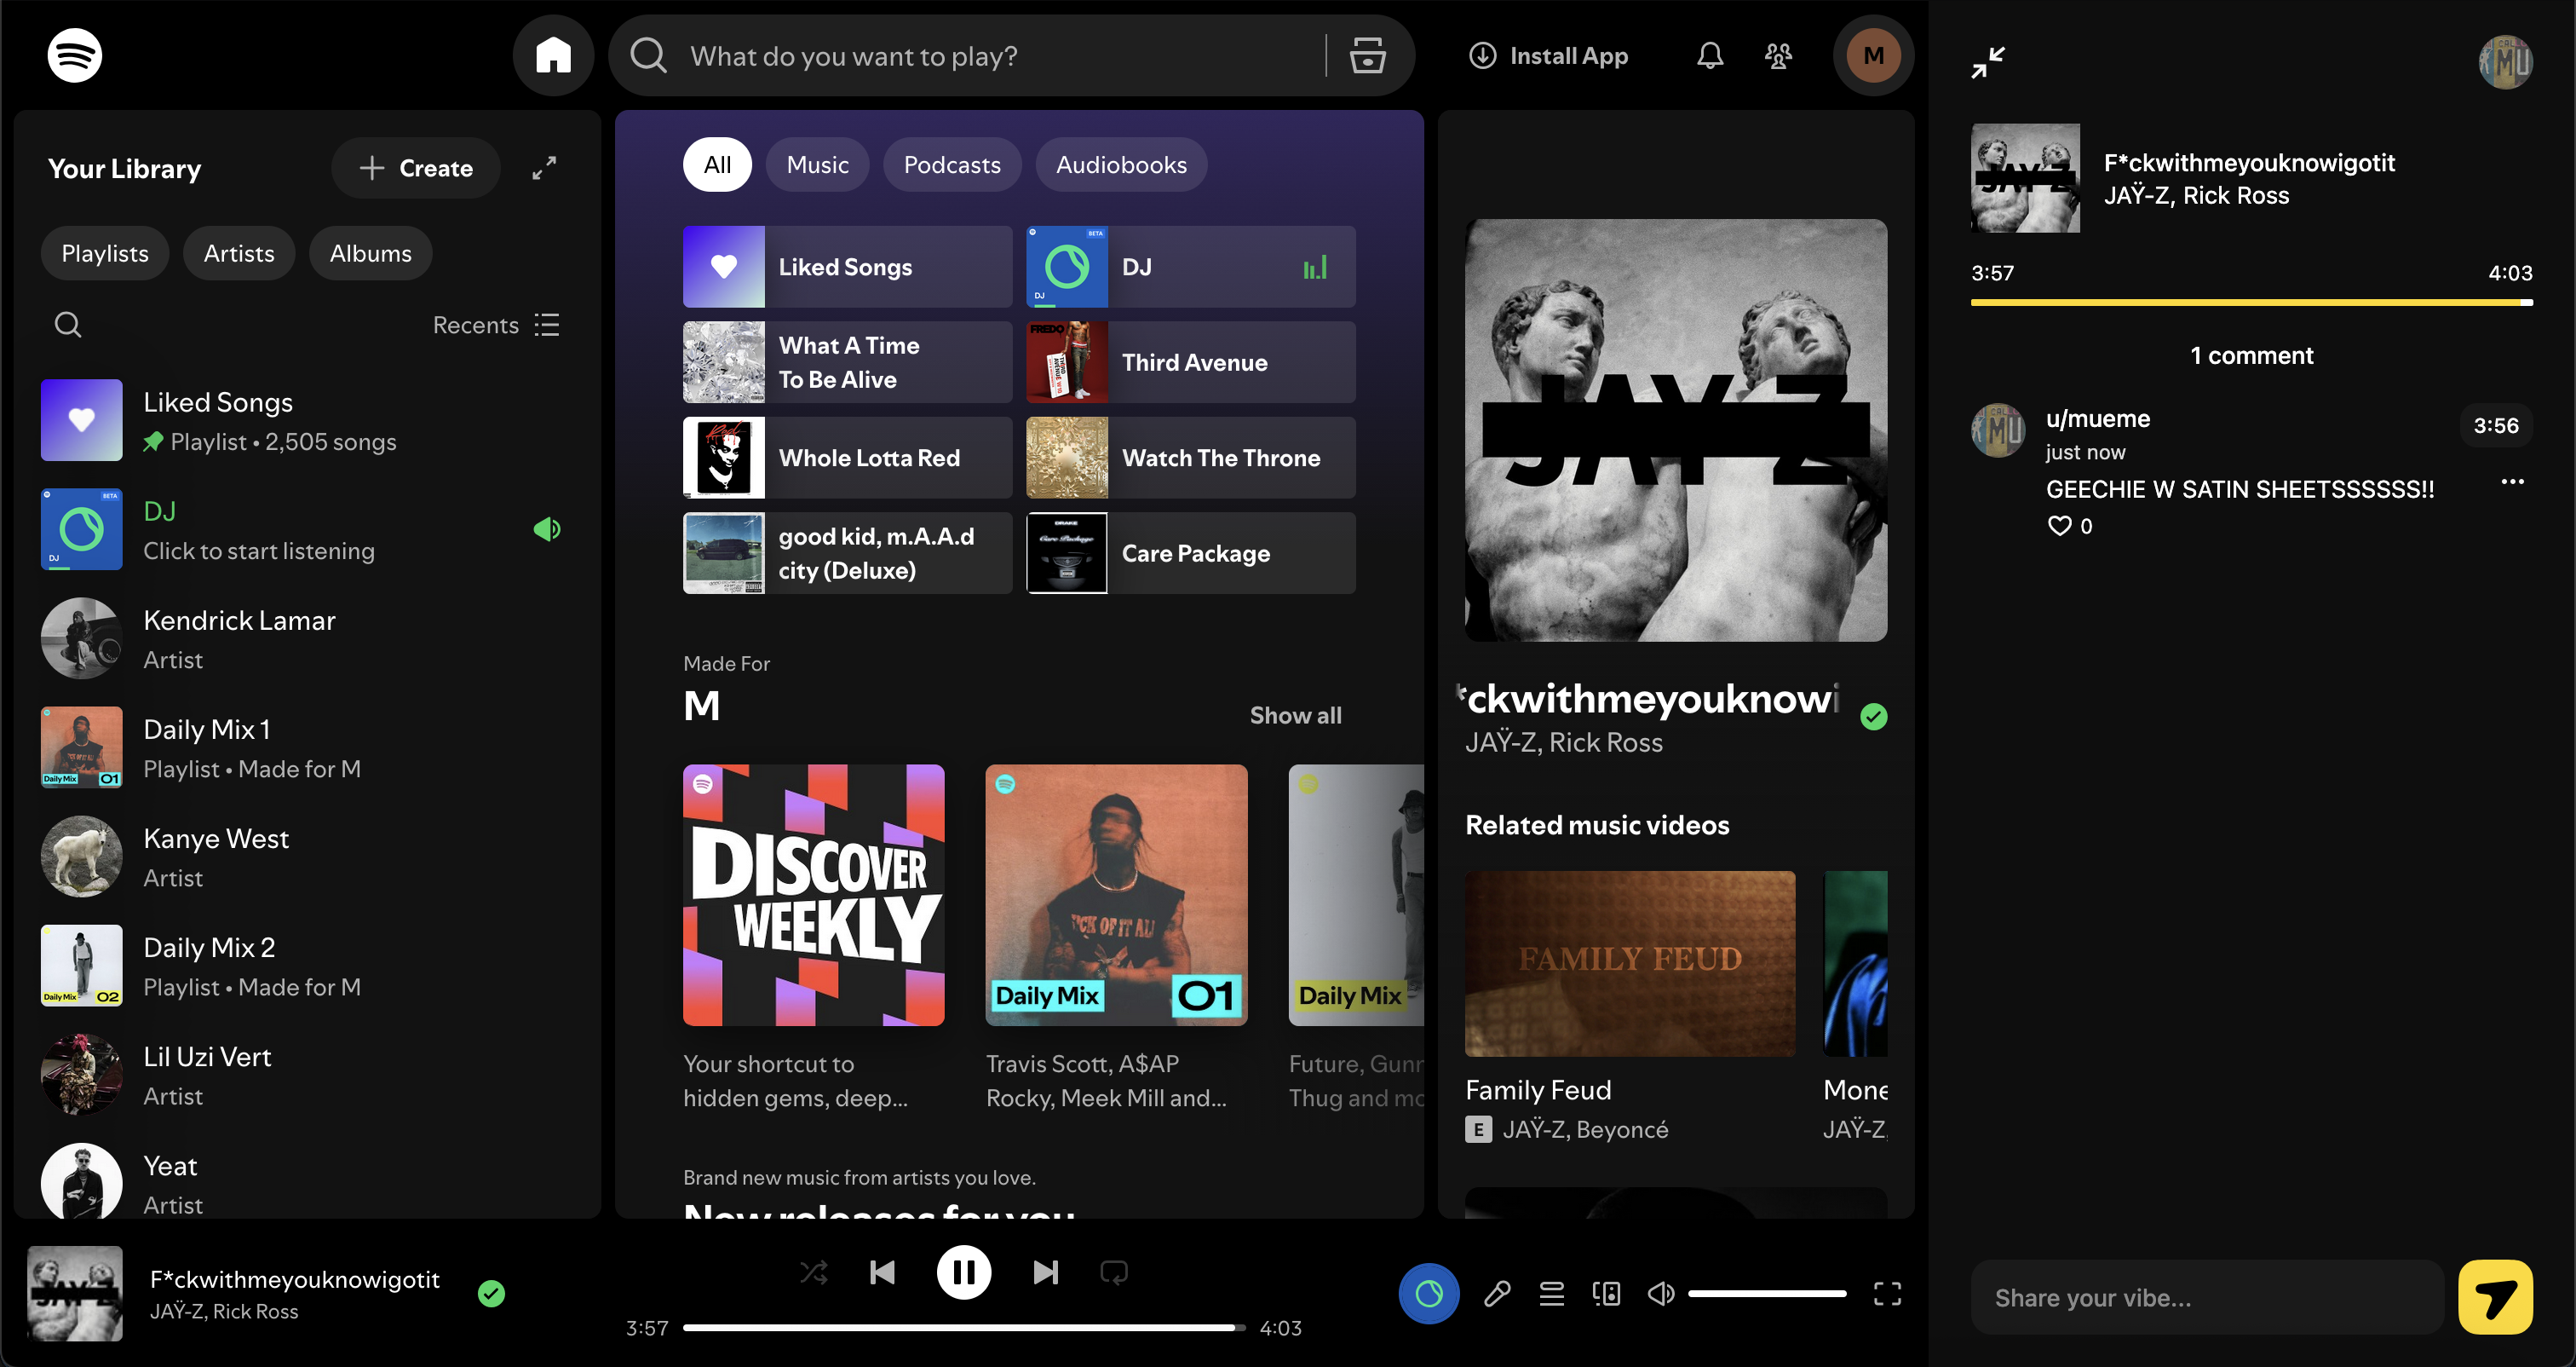Like the u/mueme comment heart
Image resolution: width=2576 pixels, height=1367 pixels.
coord(2059,525)
